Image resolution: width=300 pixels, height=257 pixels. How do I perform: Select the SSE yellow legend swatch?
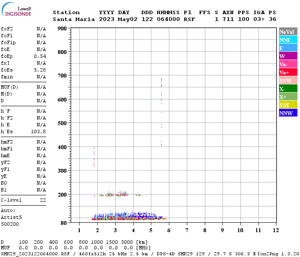tap(288, 105)
